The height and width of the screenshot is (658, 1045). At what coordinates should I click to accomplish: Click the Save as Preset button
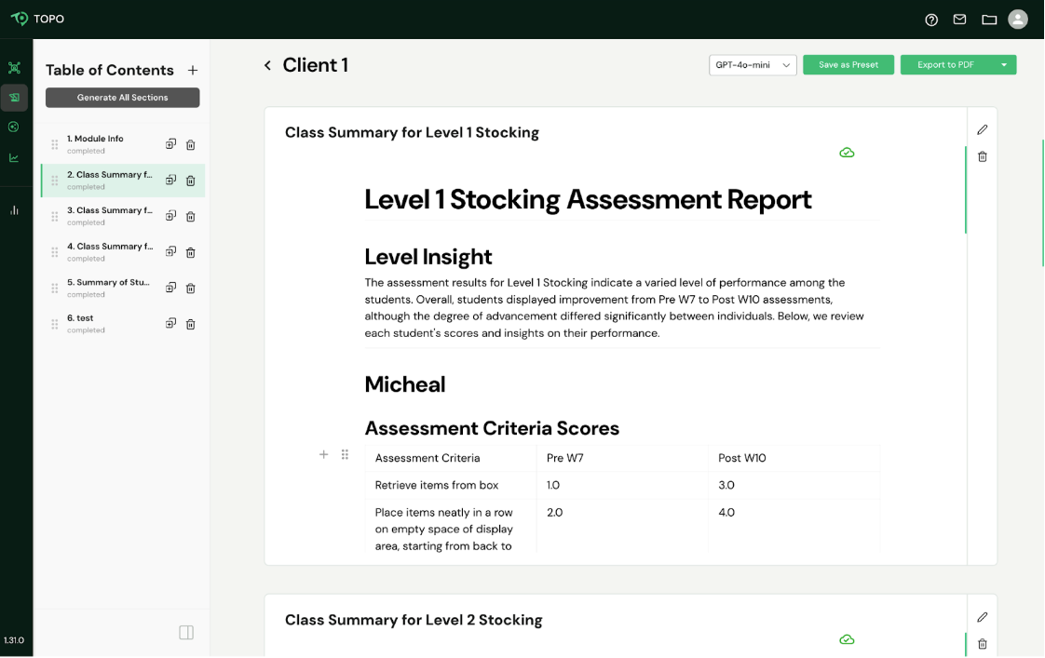[848, 64]
